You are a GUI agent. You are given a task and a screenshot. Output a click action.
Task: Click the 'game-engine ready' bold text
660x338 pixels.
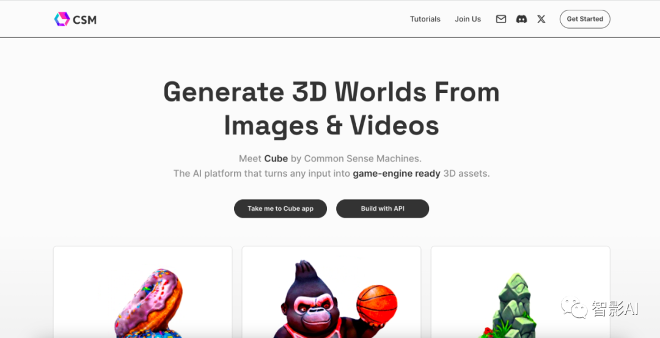click(397, 174)
